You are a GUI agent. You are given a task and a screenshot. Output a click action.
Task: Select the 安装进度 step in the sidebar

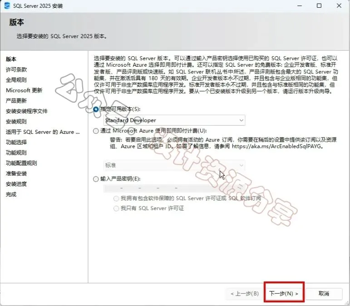pyautogui.click(x=16, y=184)
